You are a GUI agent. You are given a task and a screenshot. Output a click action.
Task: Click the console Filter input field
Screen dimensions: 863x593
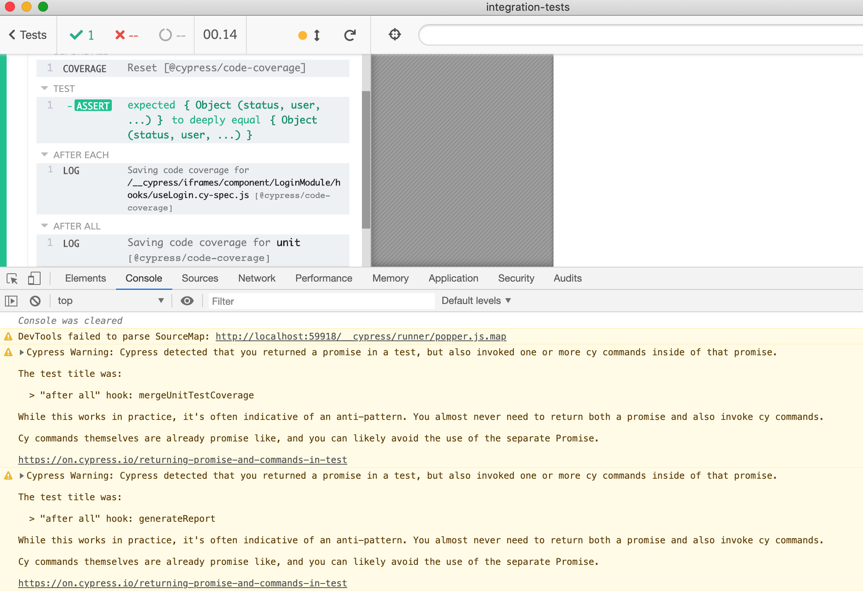(x=321, y=301)
